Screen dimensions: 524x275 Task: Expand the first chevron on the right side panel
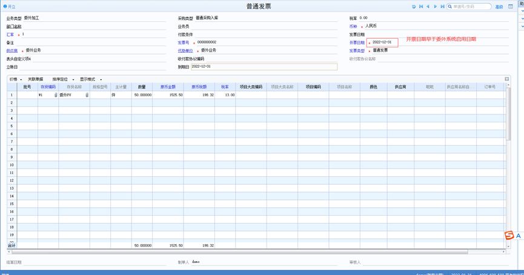pos(522,11)
